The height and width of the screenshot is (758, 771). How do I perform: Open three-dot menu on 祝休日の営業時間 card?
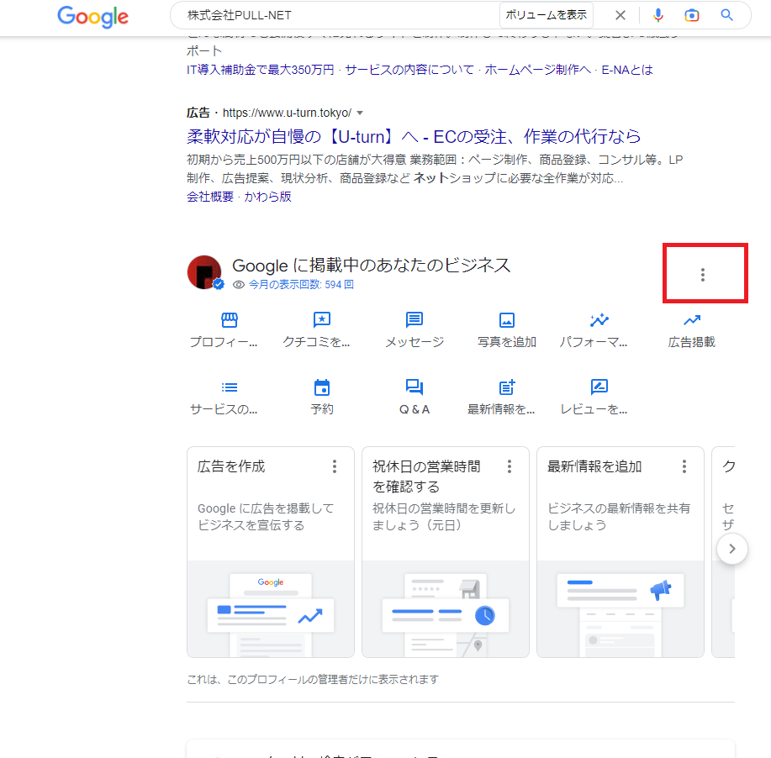(x=510, y=466)
